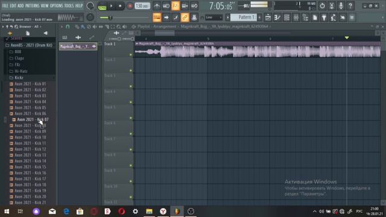Click the Stop transport button
The image size is (386, 217).
click(x=120, y=6)
